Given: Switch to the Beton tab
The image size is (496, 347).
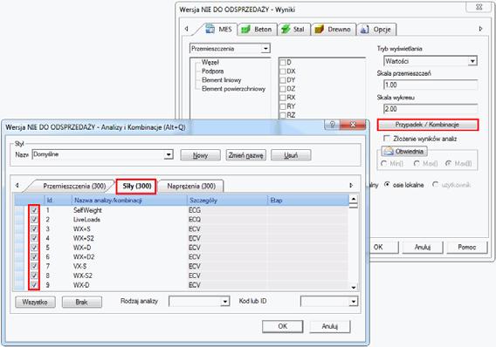Looking at the screenshot, I should pyautogui.click(x=258, y=30).
